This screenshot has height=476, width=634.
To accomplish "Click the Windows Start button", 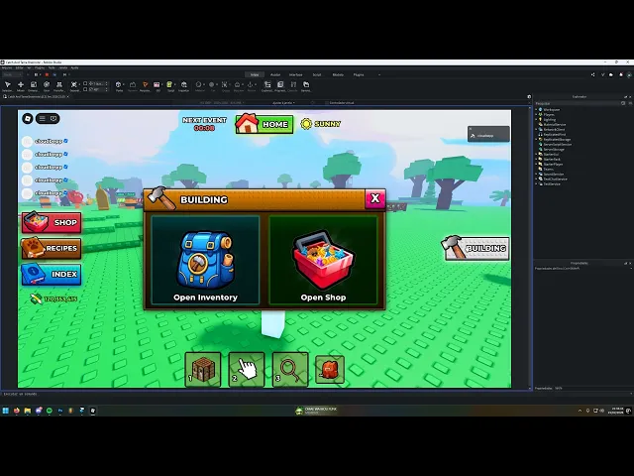I will [6, 411].
